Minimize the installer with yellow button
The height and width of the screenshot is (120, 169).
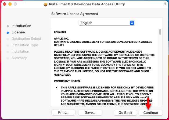pos(10,4)
